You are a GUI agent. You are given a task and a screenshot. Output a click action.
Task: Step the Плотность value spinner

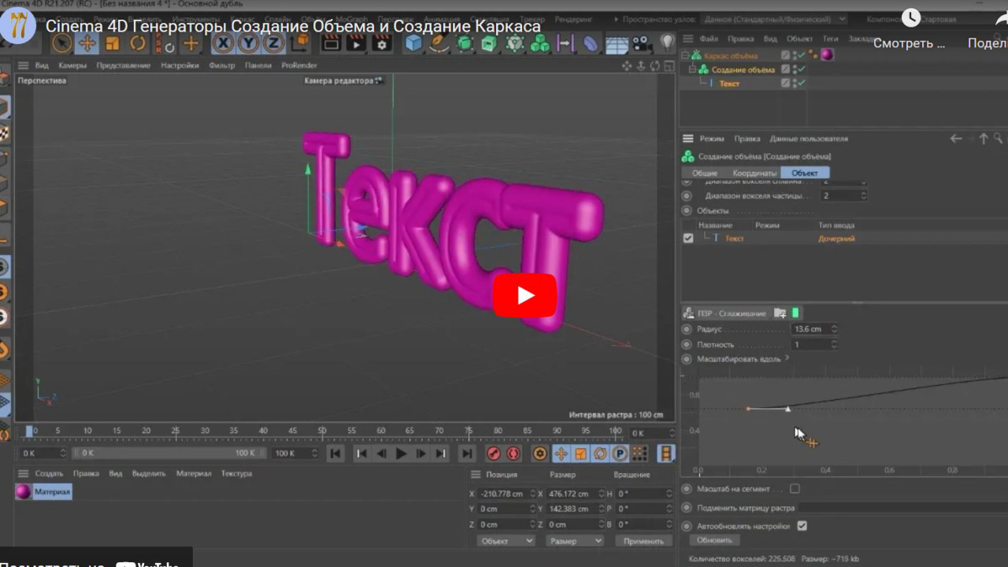coord(834,344)
